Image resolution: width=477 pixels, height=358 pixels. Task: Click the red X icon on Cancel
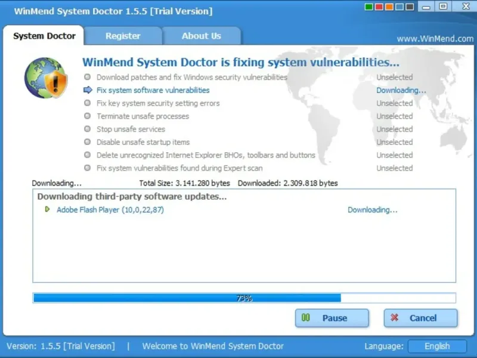[x=395, y=318]
